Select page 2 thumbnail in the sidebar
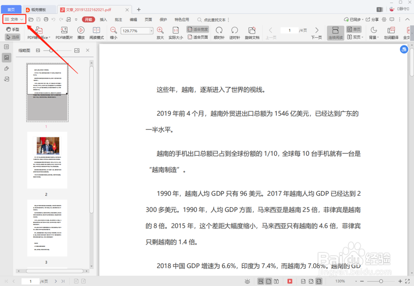414x286 pixels. 47,160
